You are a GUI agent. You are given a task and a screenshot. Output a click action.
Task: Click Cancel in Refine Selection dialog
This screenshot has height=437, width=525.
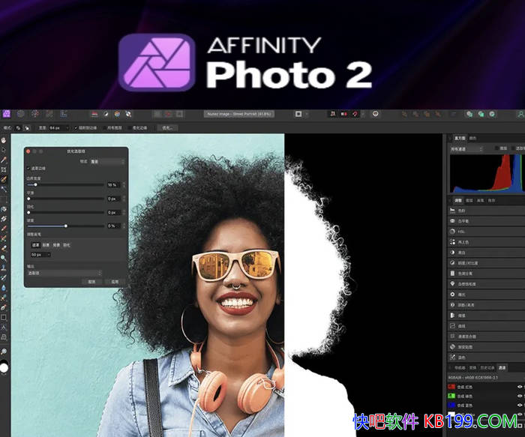(91, 282)
